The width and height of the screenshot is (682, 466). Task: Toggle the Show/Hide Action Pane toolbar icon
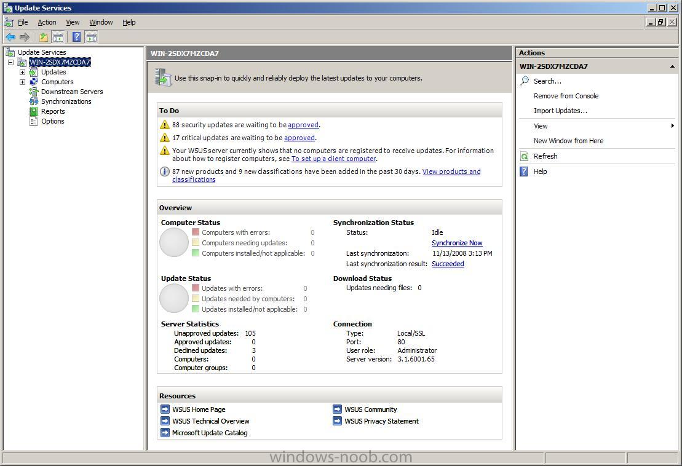coord(92,38)
